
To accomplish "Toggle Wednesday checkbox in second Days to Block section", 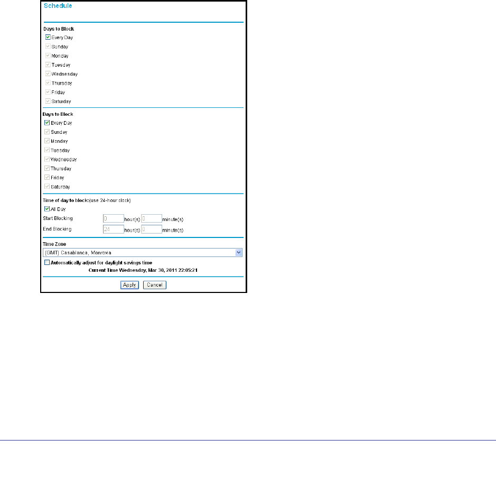I will pyautogui.click(x=47, y=159).
